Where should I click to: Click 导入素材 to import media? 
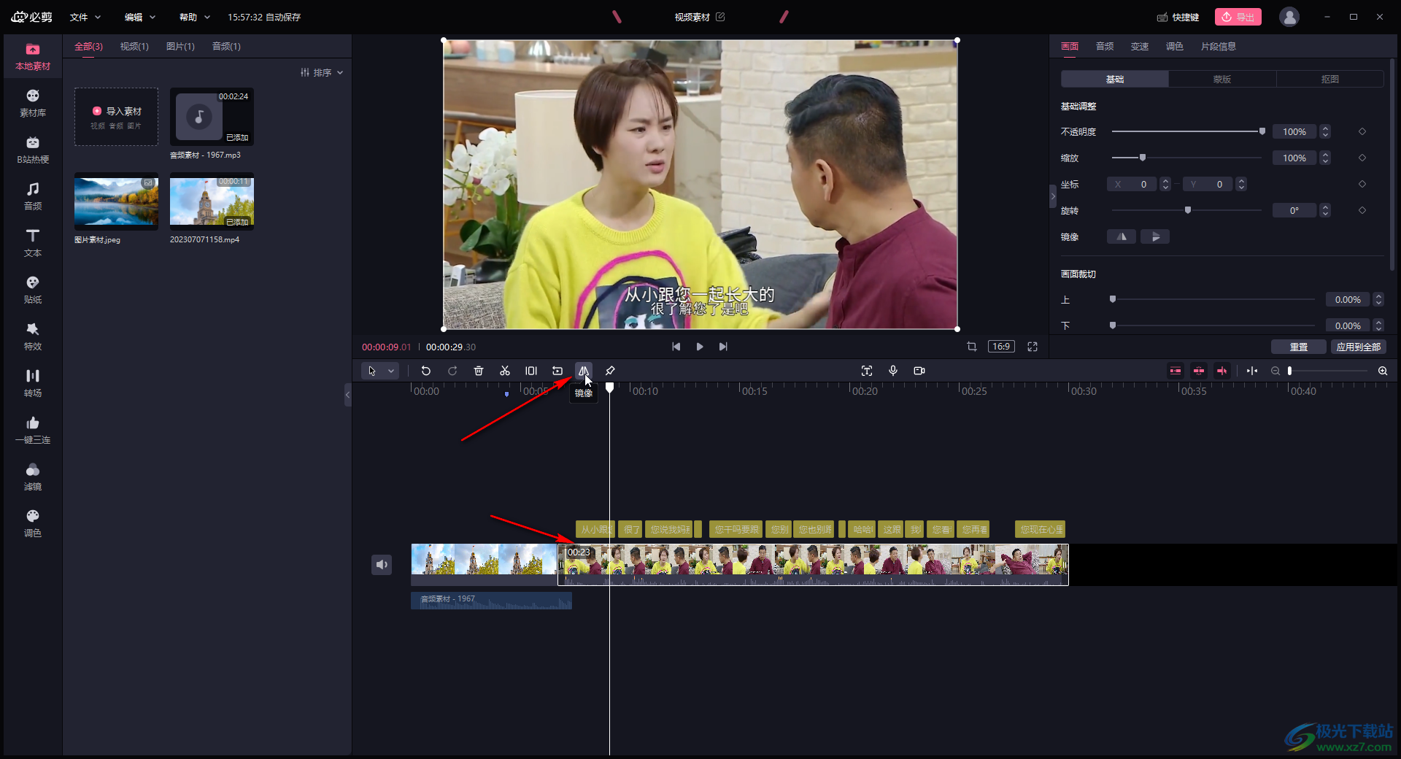click(x=117, y=116)
